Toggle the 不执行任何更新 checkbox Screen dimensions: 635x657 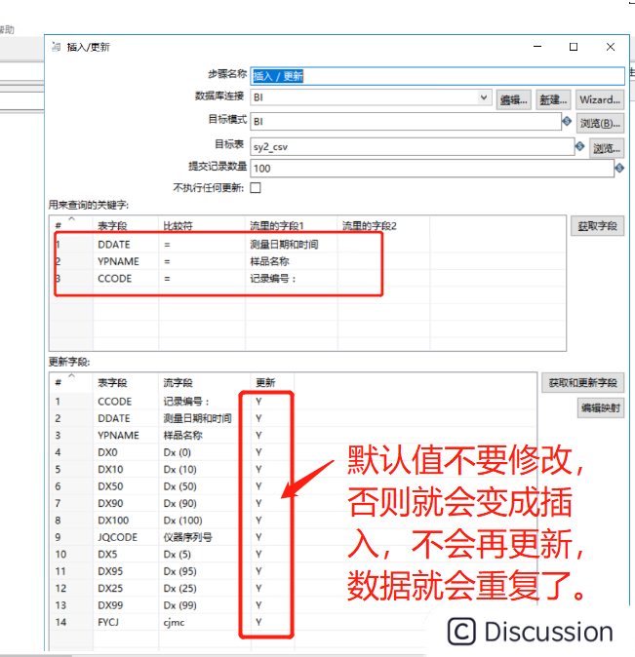click(x=256, y=188)
